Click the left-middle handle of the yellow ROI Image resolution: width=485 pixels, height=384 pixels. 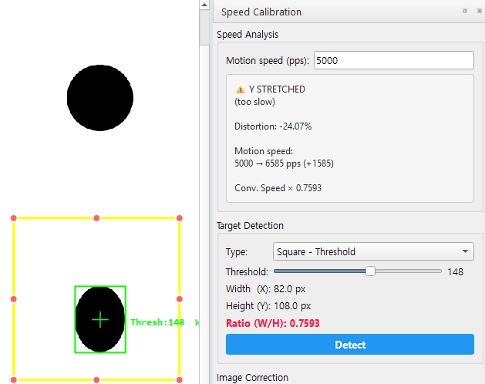(x=14, y=299)
